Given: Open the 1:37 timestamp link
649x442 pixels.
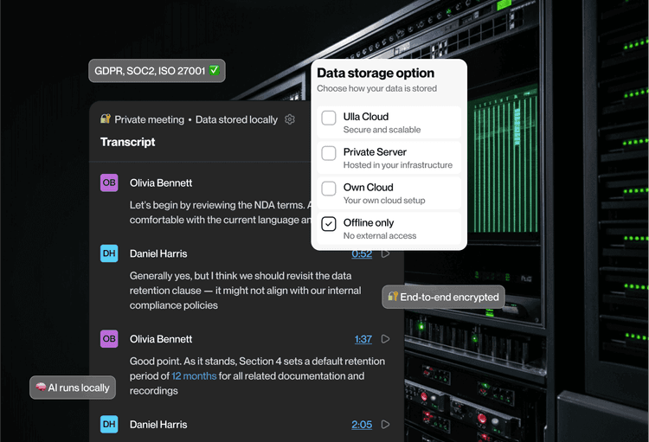Looking at the screenshot, I should [x=363, y=339].
